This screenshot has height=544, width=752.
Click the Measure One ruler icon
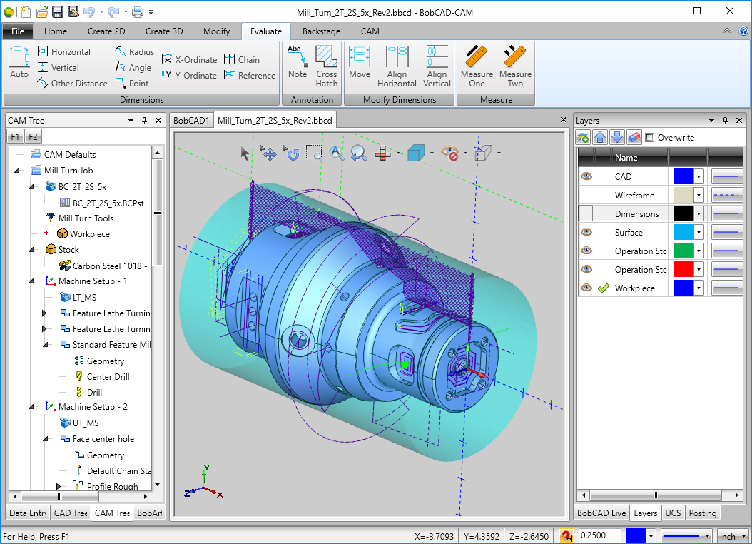tap(477, 65)
